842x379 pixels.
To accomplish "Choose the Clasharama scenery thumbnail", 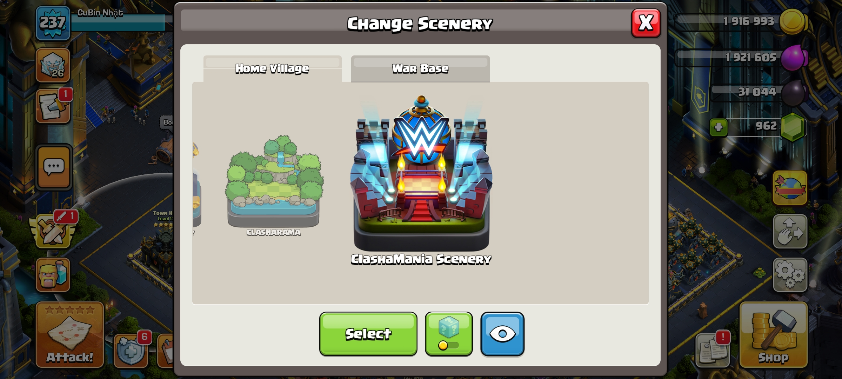I will pyautogui.click(x=274, y=184).
